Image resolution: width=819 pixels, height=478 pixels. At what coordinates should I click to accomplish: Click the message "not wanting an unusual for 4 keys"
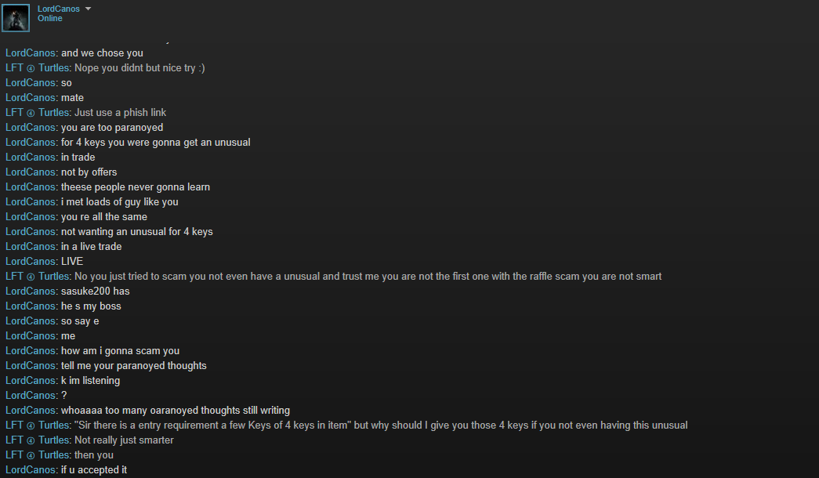pyautogui.click(x=136, y=232)
